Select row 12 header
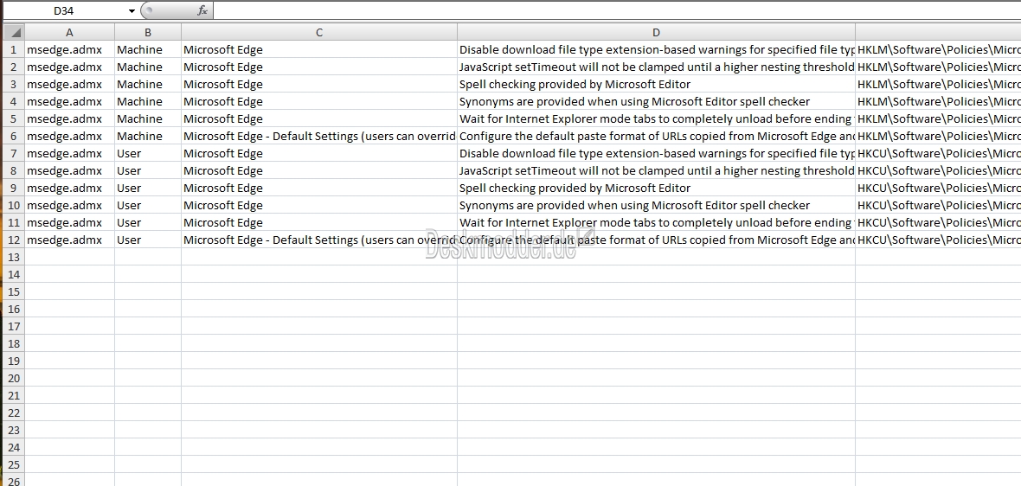 [14, 240]
